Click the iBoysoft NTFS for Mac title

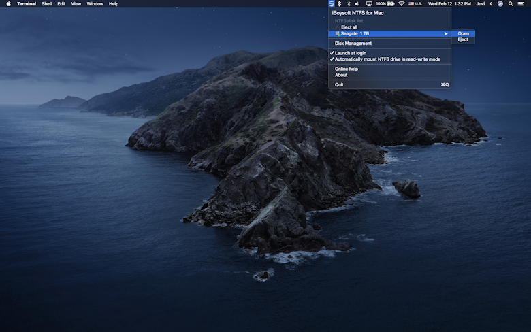point(357,13)
